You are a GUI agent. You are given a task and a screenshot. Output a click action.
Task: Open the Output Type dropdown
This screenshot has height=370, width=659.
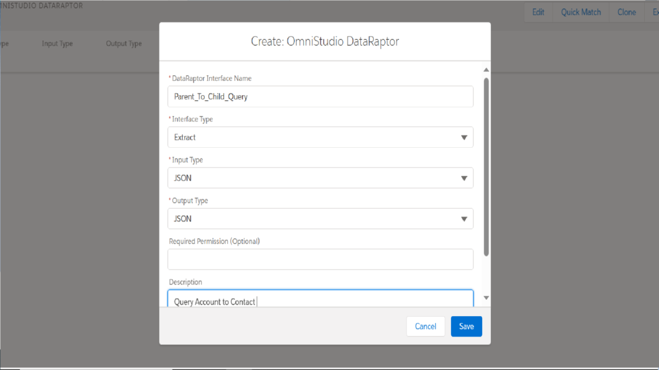pyautogui.click(x=320, y=218)
